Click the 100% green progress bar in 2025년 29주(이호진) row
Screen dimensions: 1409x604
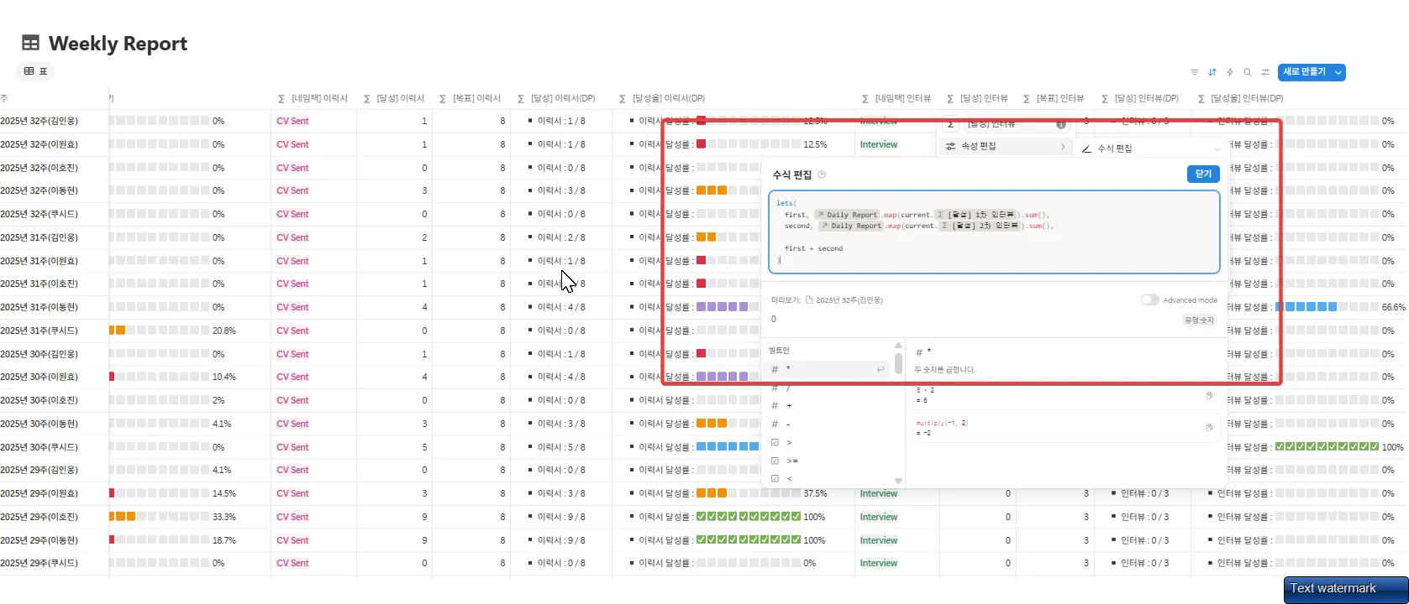749,517
